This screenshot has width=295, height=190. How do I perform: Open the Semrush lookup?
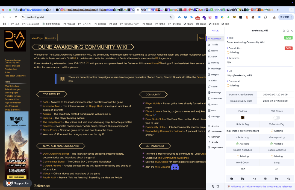(214, 137)
